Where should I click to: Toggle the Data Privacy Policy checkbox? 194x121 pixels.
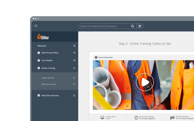[x=74, y=53]
